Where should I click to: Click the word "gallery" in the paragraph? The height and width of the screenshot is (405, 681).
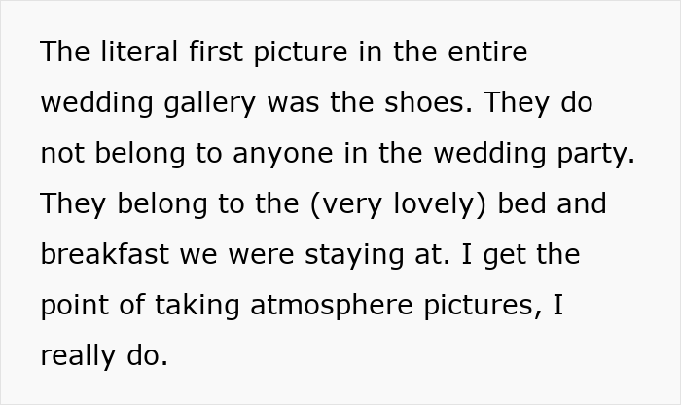(210, 103)
